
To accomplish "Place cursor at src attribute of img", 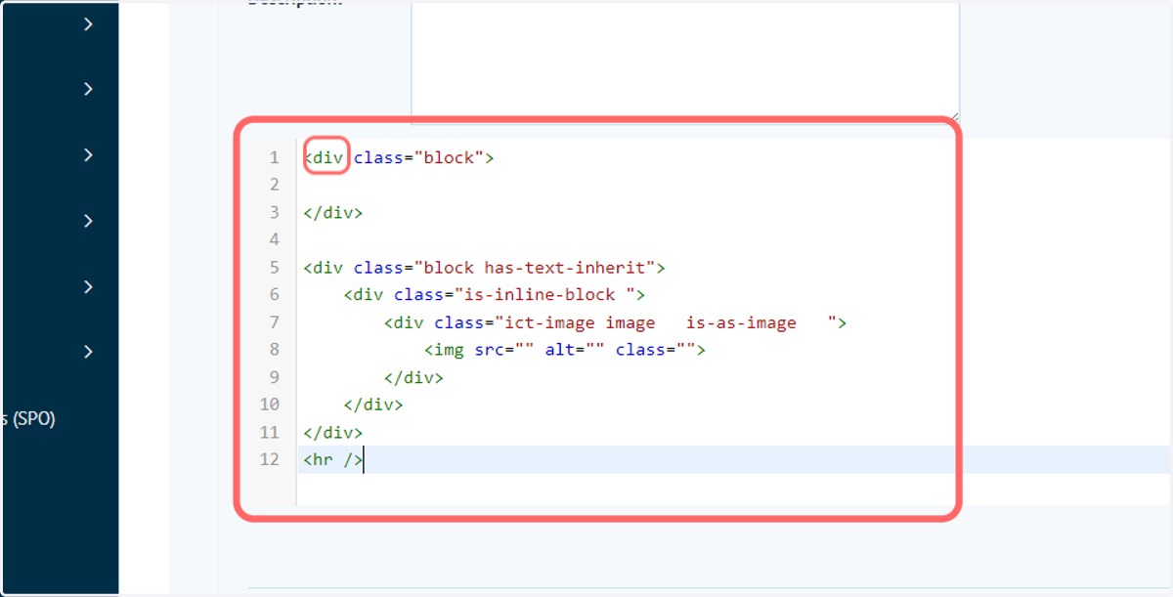I will coord(490,349).
